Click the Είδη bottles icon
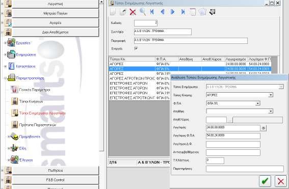The width and height of the screenshot is (289, 189). click(14, 148)
